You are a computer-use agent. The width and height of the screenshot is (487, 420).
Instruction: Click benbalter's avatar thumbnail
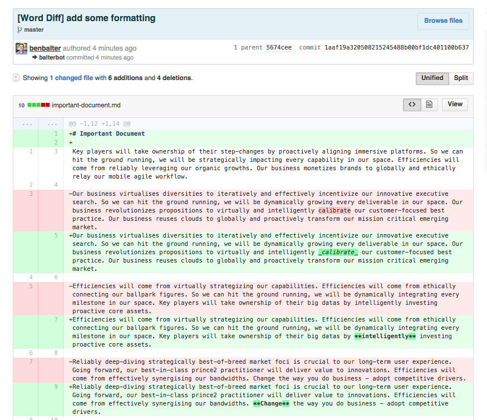[x=21, y=48]
